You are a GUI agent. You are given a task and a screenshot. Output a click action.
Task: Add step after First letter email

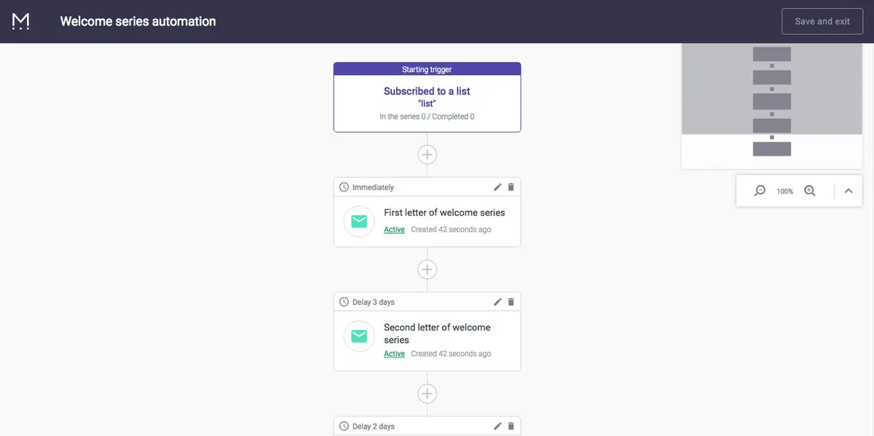click(428, 269)
